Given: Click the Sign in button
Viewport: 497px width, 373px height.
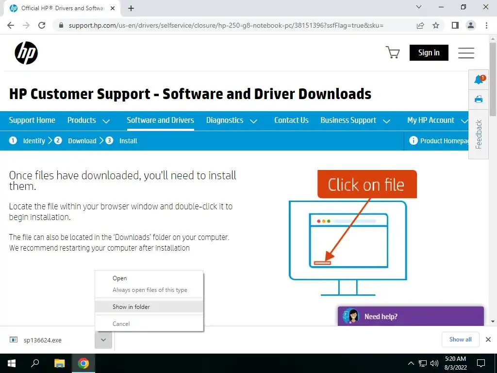Looking at the screenshot, I should pyautogui.click(x=429, y=52).
